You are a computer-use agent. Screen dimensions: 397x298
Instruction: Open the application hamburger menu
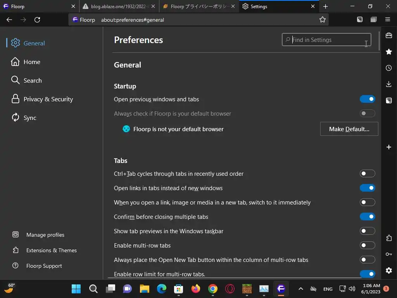pyautogui.click(x=388, y=19)
